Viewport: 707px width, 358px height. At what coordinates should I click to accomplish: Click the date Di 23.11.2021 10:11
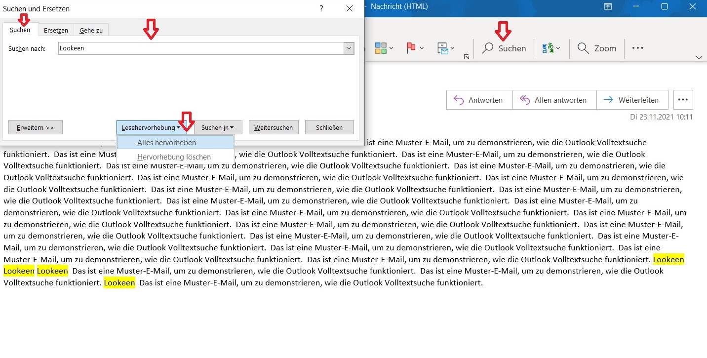pos(662,117)
